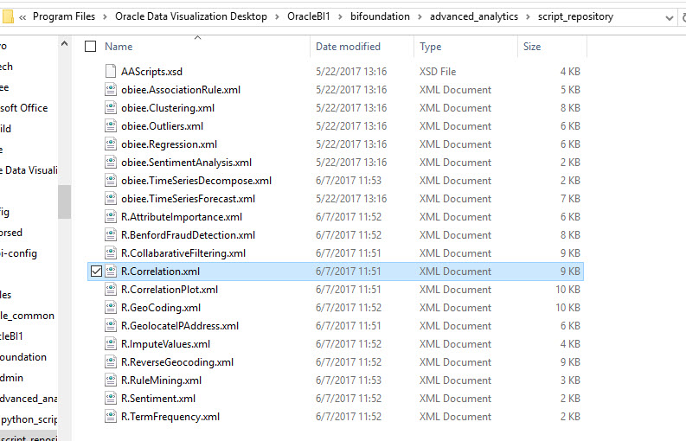
Task: Expand the breadcrumb chevron before Program Files
Action: click(22, 17)
